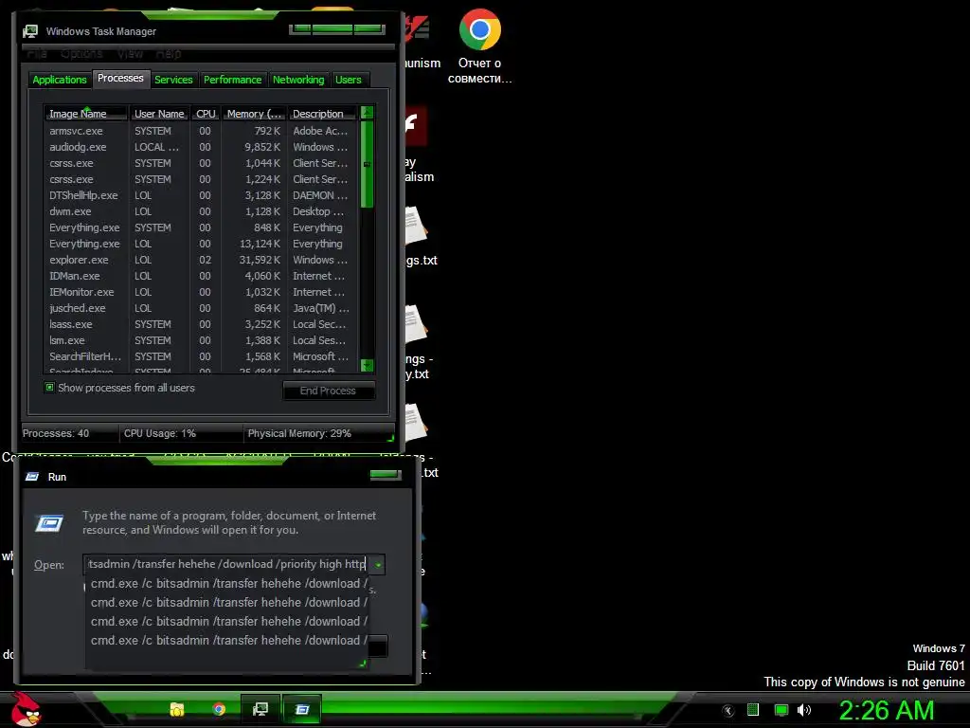Click the Run dialog title bar icon
This screenshot has height=728, width=970.
[x=32, y=477]
